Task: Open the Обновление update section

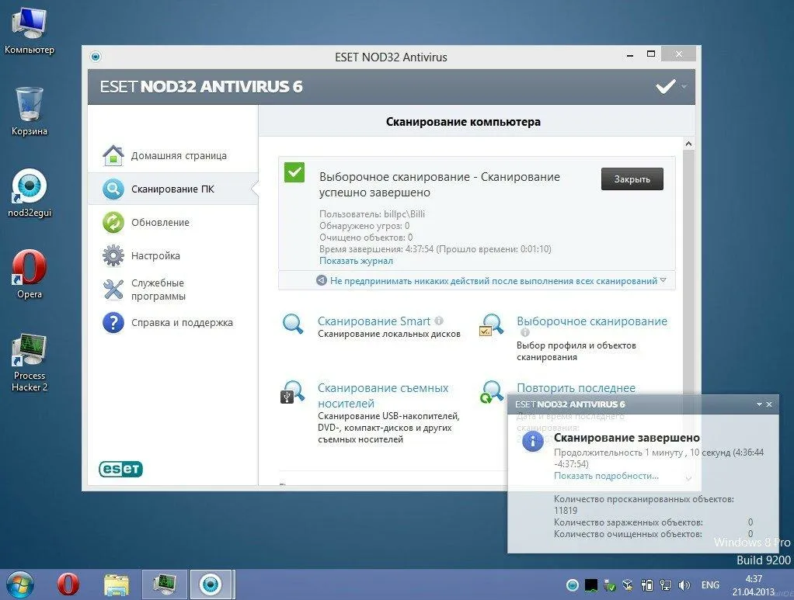Action: [x=159, y=222]
